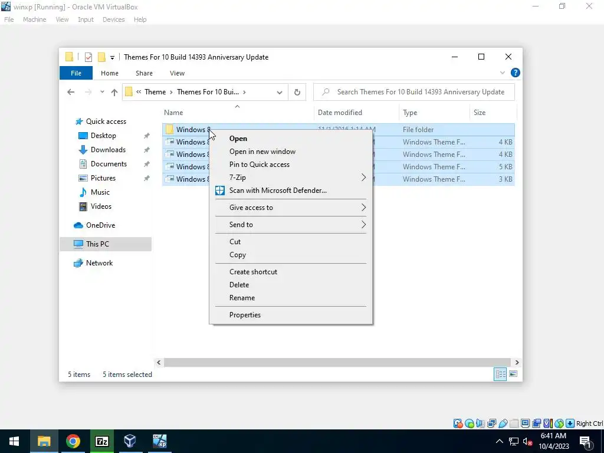
Task: Click New folder icon in quick access toolbar
Action: pos(101,57)
